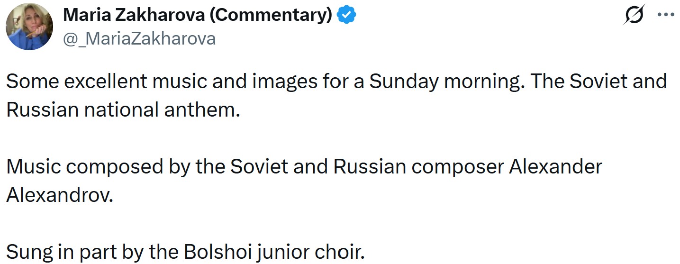Click the name "Alexander" ending the third paragraph line
This screenshot has height=264, width=680.
click(x=555, y=166)
